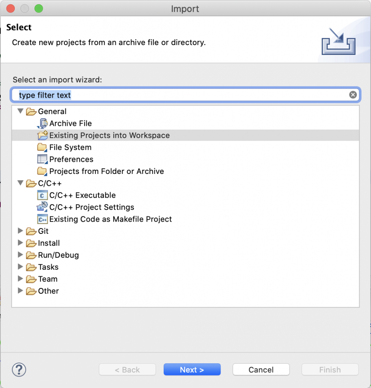
Task: Expand the Team folder
Action: point(20,278)
